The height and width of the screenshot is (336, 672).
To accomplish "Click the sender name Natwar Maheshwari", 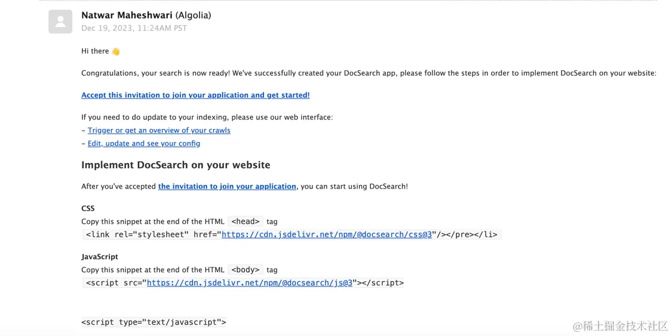I will coord(127,16).
